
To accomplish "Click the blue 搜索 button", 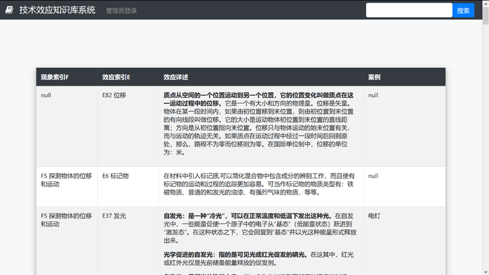I will coord(463,10).
